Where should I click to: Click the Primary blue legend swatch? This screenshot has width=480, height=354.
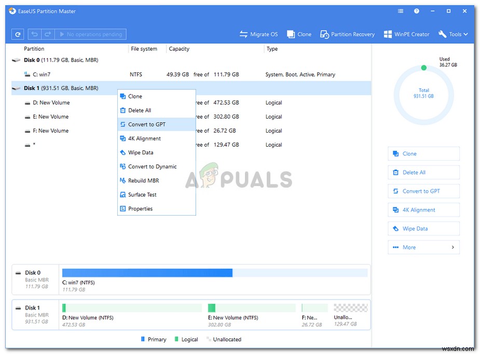pos(143,339)
